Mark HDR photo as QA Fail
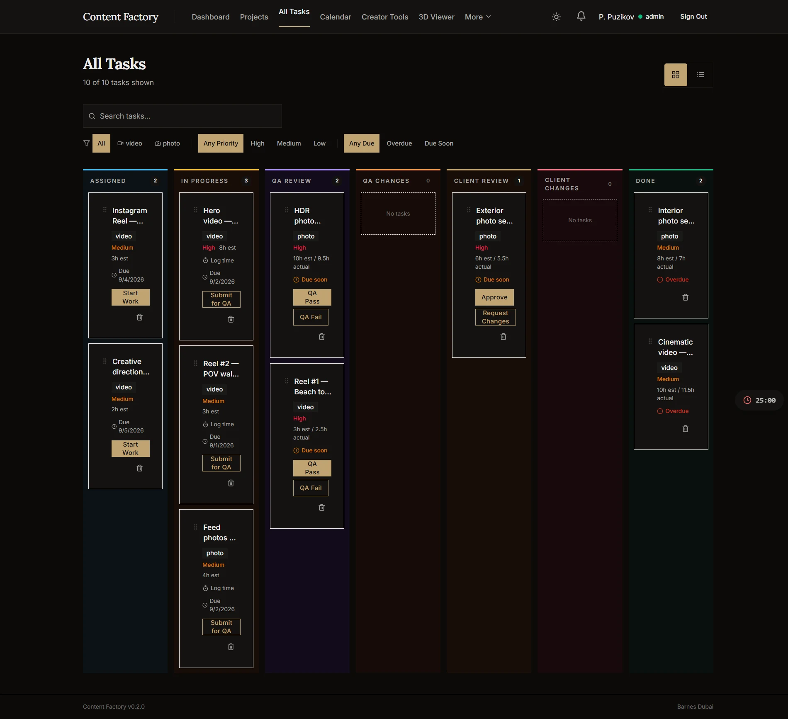 coord(311,317)
